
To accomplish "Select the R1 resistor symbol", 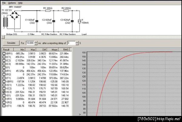I will 48,11.
